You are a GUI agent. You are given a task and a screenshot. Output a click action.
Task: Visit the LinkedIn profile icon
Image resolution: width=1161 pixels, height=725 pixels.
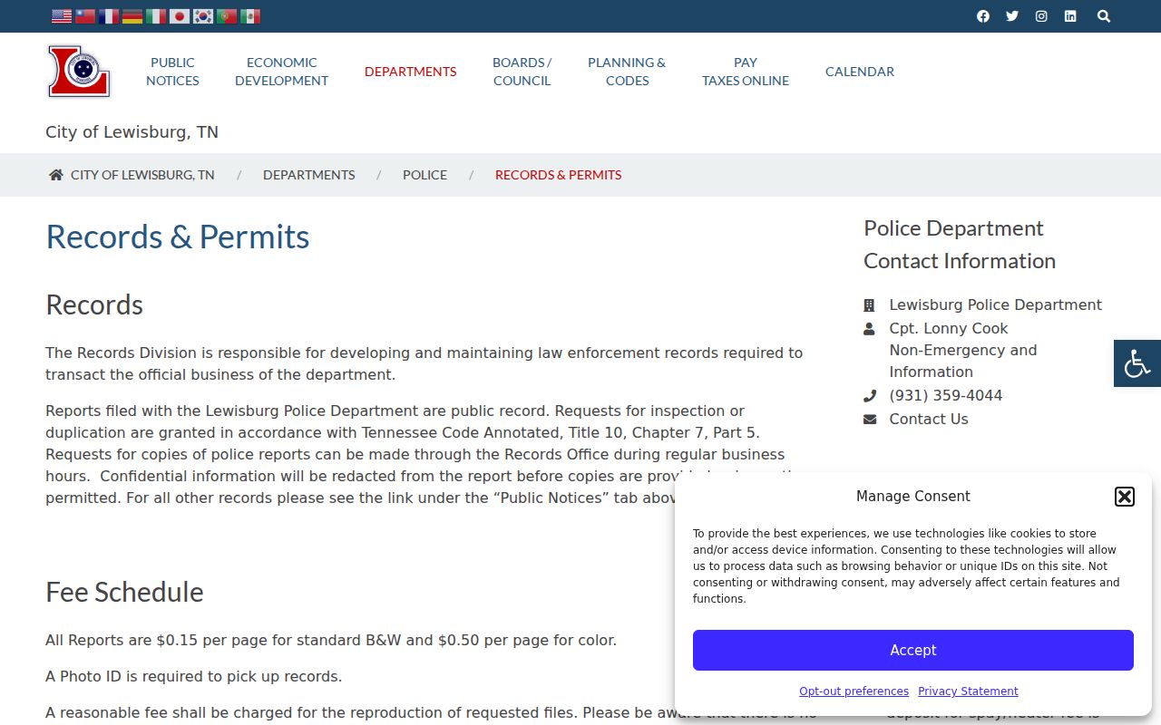(1070, 16)
